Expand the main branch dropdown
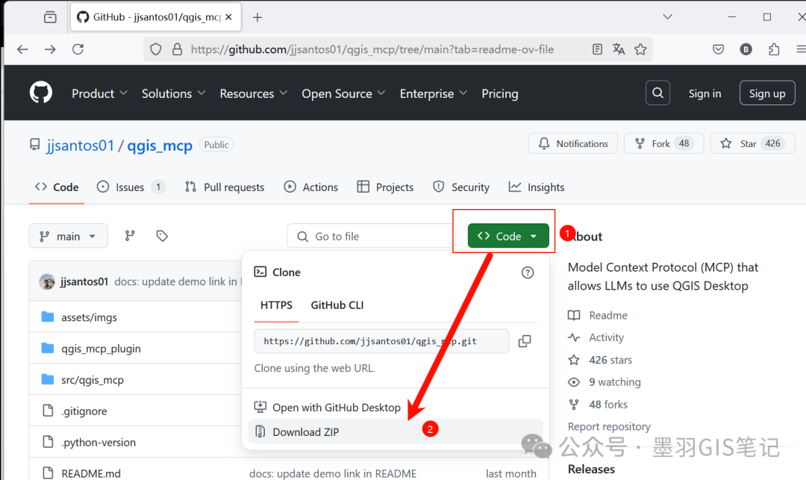The height and width of the screenshot is (480, 806). coord(69,236)
